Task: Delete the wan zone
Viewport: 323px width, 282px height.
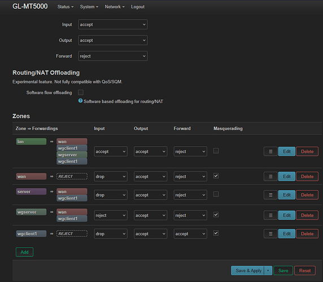Action: 307,177
